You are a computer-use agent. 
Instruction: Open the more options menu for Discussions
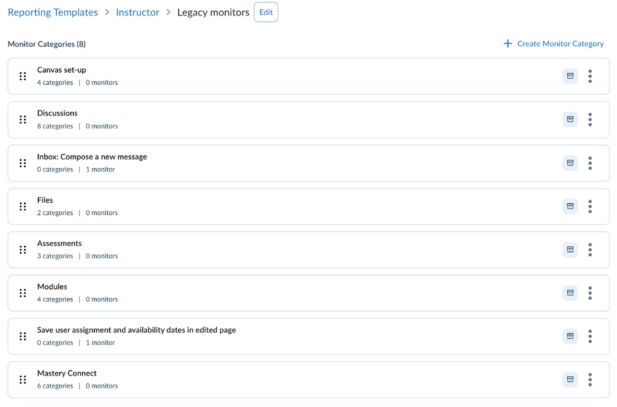point(590,119)
